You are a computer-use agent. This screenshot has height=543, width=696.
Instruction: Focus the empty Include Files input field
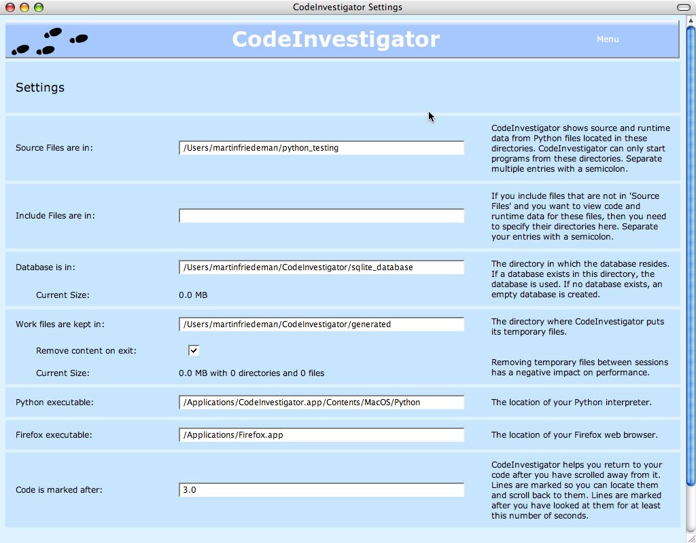pos(321,215)
